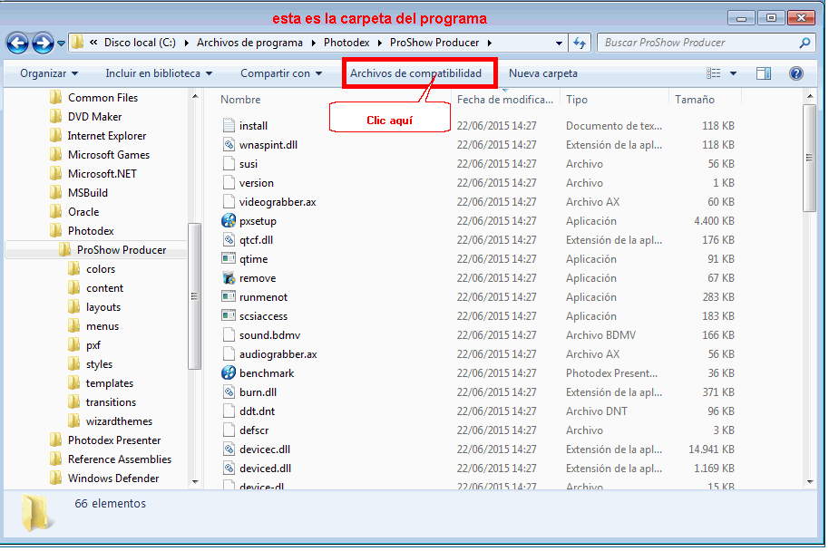
Task: Select the qtcf.dll file icon
Action: coord(229,239)
